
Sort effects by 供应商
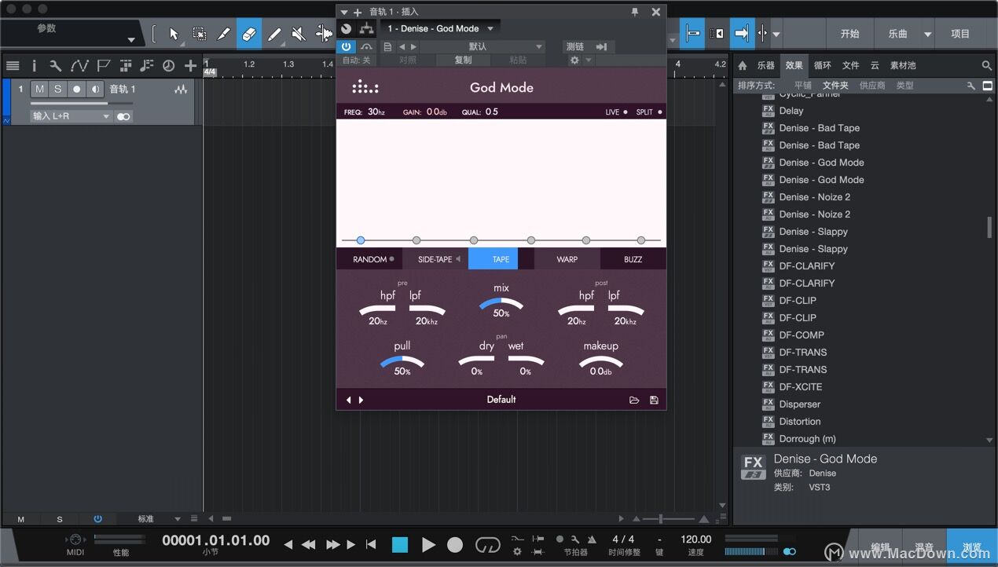872,86
